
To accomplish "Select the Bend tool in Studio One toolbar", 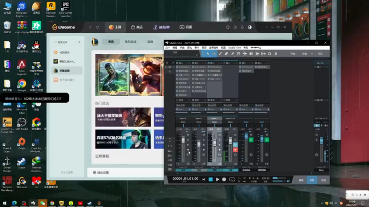I will pyautogui.click(x=245, y=54).
